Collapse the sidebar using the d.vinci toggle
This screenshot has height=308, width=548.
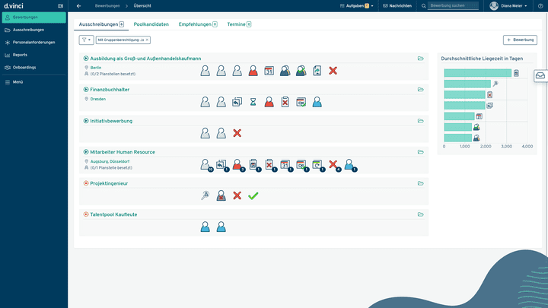click(x=60, y=6)
